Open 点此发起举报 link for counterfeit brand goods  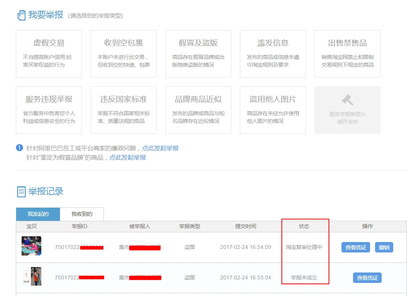127,158
